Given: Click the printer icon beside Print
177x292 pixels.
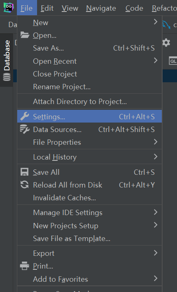Looking at the screenshot, I should (25, 266).
